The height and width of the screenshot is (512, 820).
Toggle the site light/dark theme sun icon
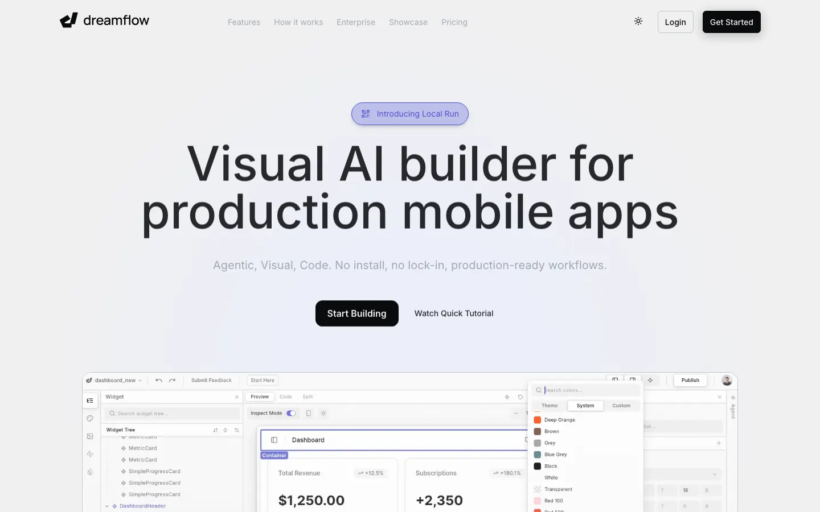638,22
